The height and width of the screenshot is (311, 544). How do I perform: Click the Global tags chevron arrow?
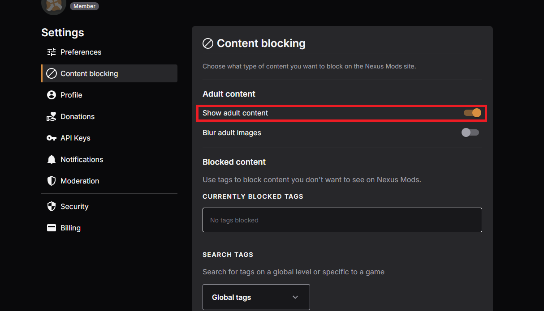(x=295, y=297)
